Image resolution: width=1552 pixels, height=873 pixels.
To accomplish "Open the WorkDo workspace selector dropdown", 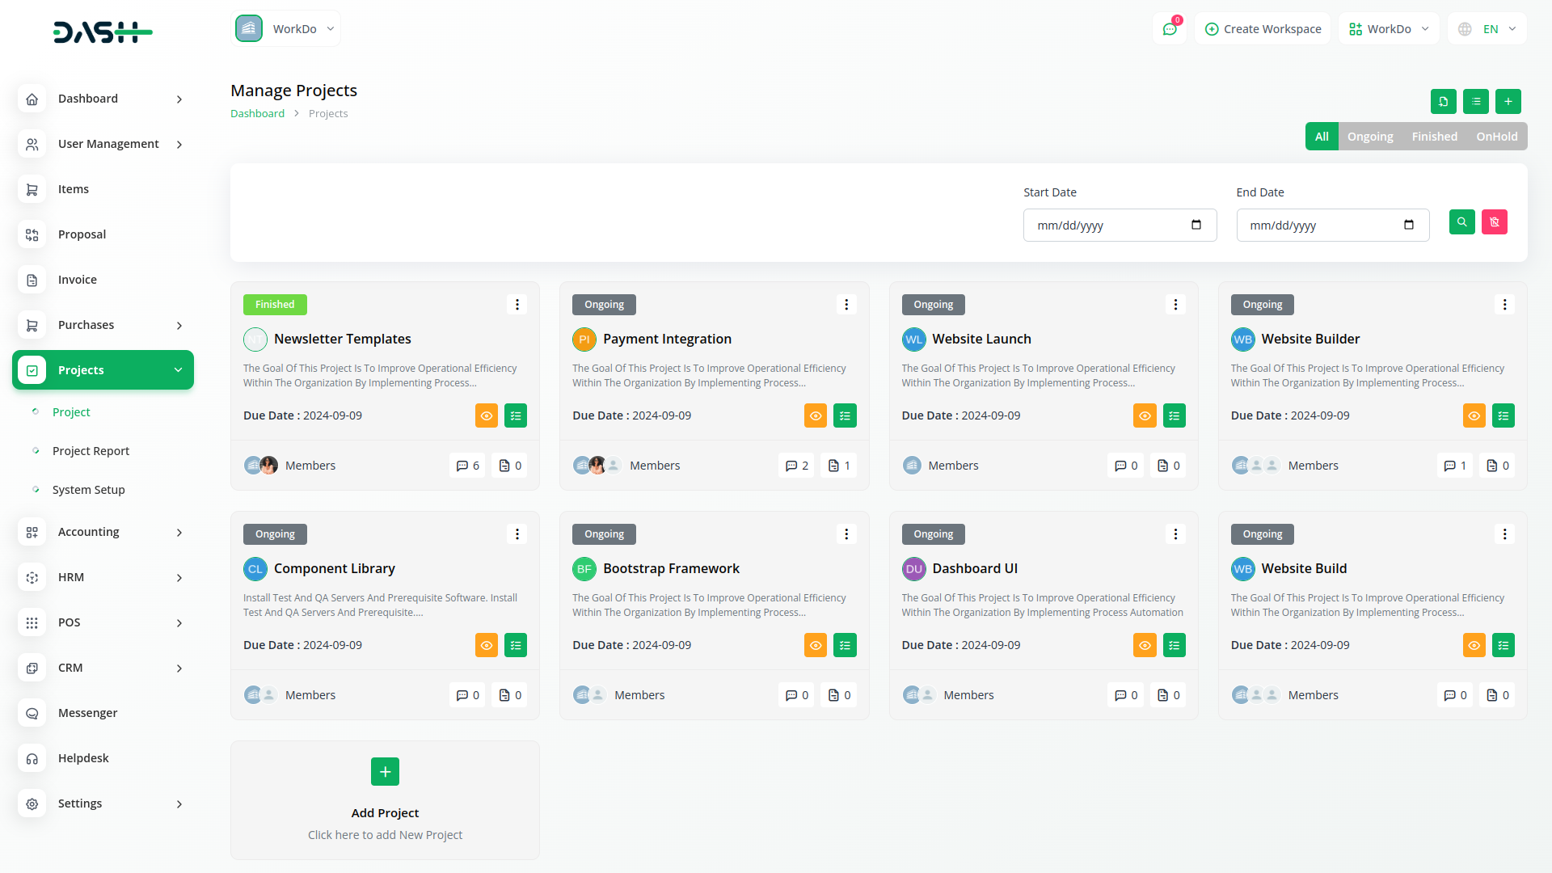I will pyautogui.click(x=285, y=27).
